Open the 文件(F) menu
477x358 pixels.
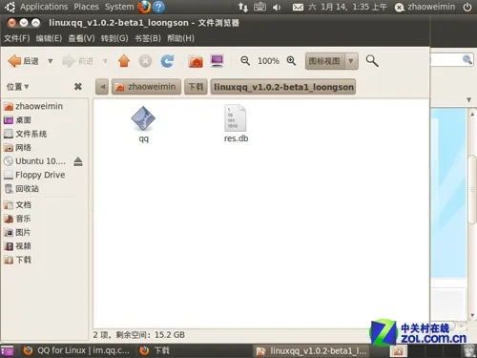pos(16,38)
